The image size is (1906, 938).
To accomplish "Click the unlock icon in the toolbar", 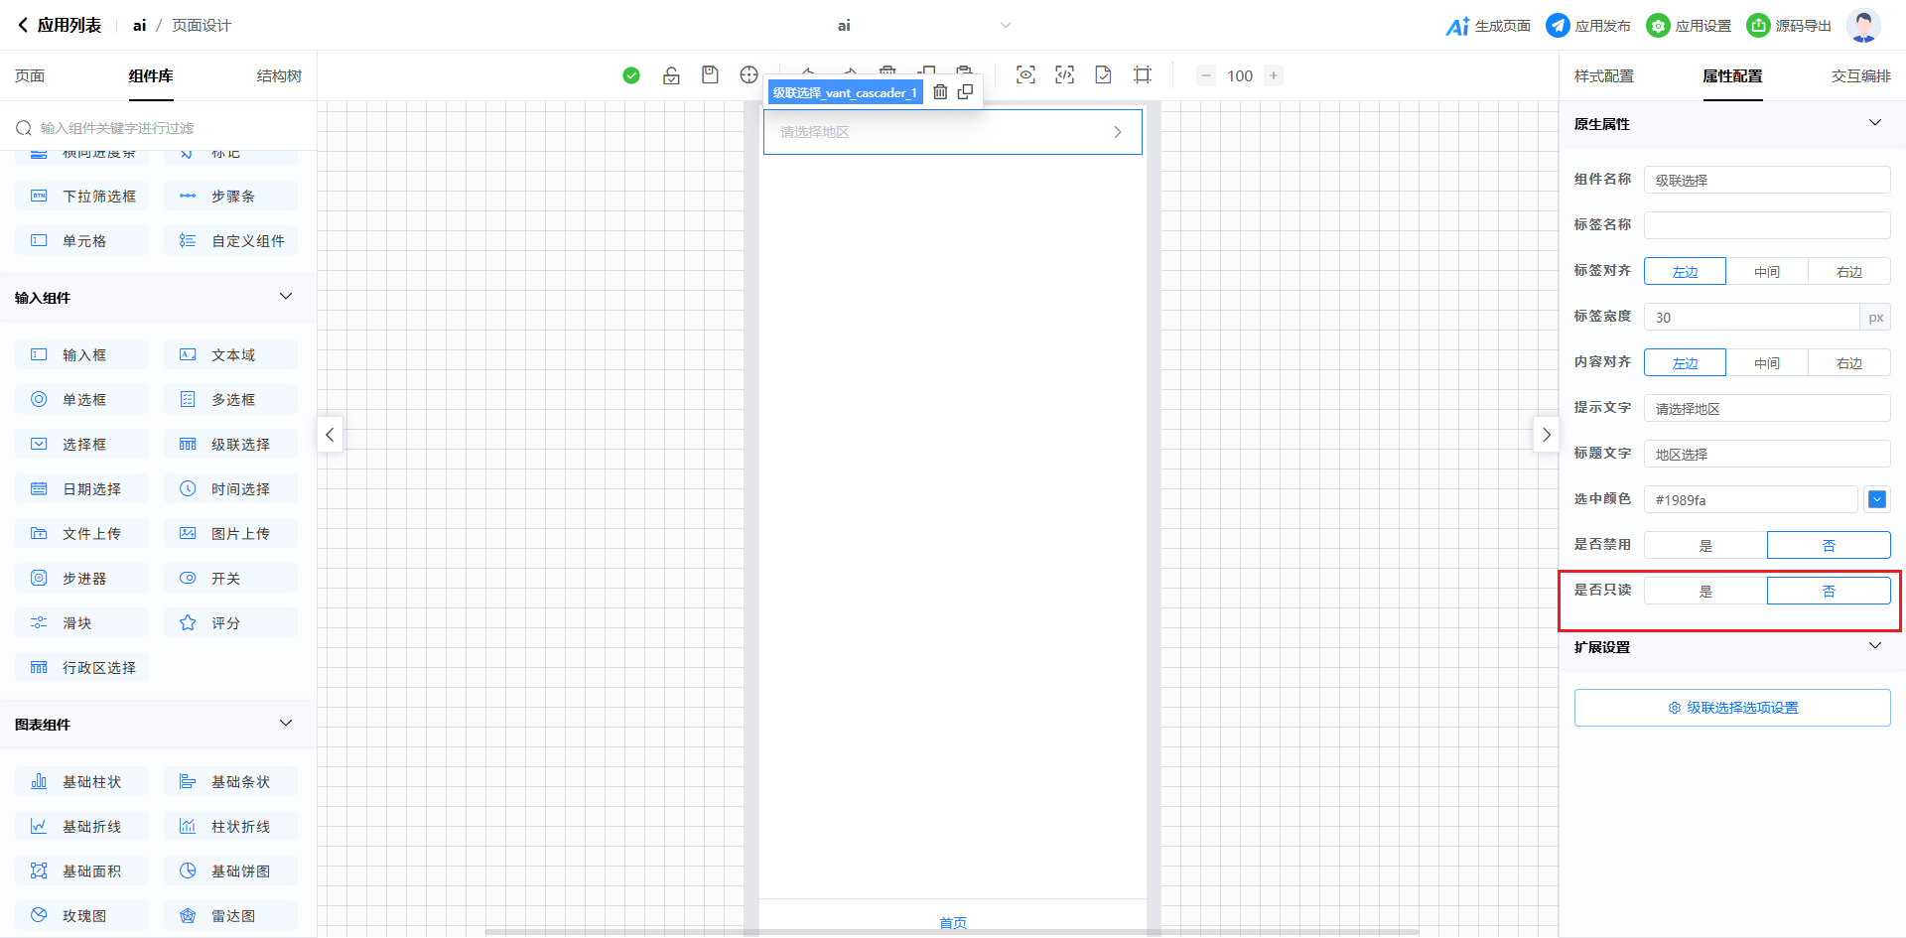I will click(671, 75).
